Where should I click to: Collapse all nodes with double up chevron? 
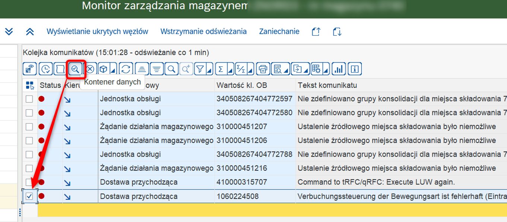30,32
